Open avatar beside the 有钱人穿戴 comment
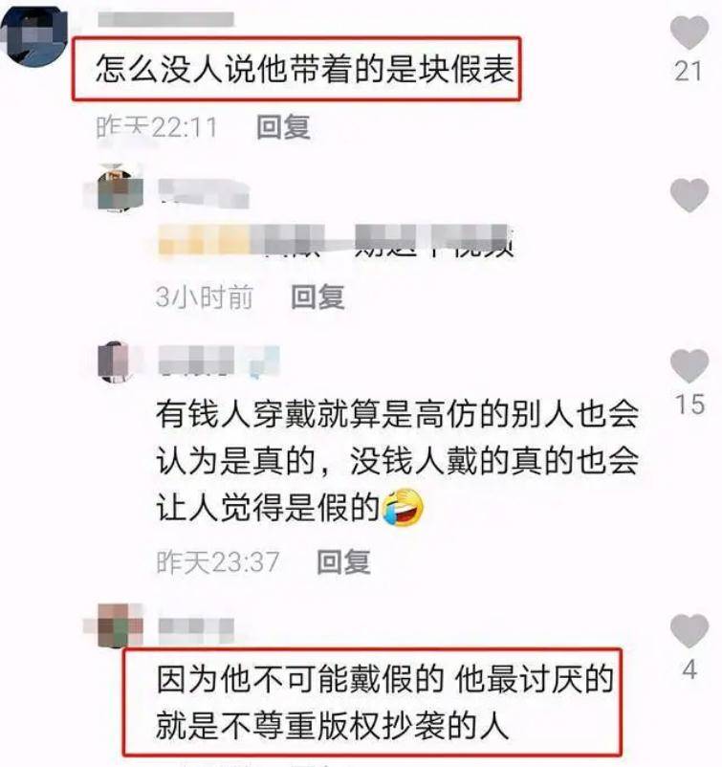 coord(116,362)
